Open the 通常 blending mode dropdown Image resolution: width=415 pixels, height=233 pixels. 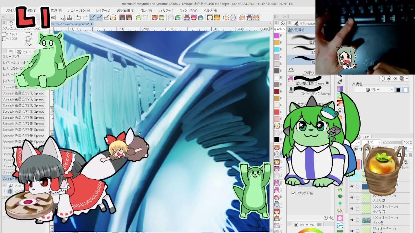[x=372, y=142]
